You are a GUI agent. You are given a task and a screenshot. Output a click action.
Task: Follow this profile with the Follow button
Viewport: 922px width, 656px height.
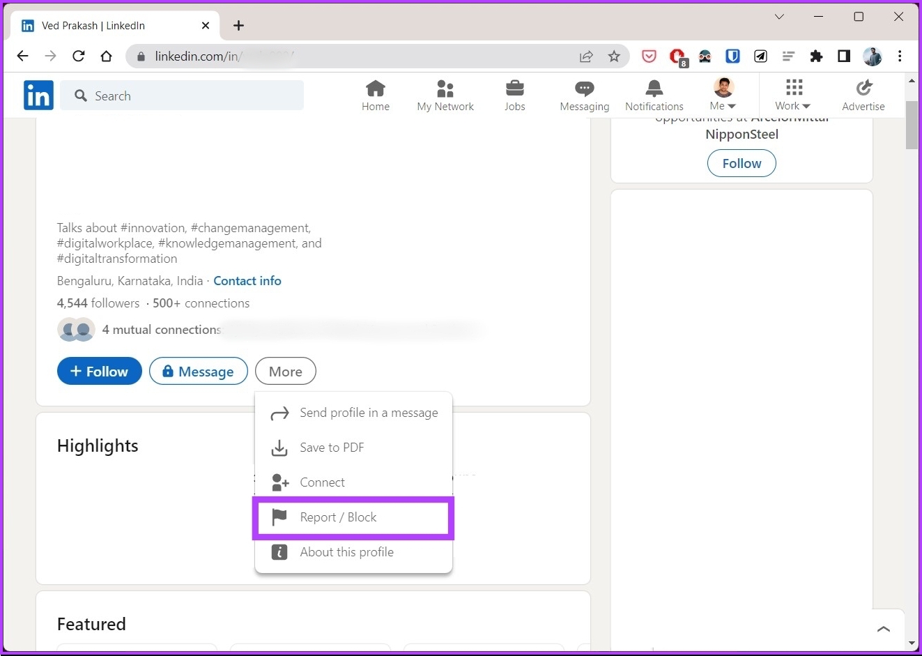pyautogui.click(x=99, y=371)
